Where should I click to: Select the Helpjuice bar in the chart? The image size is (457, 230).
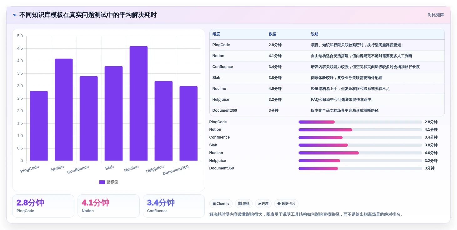(x=163, y=121)
